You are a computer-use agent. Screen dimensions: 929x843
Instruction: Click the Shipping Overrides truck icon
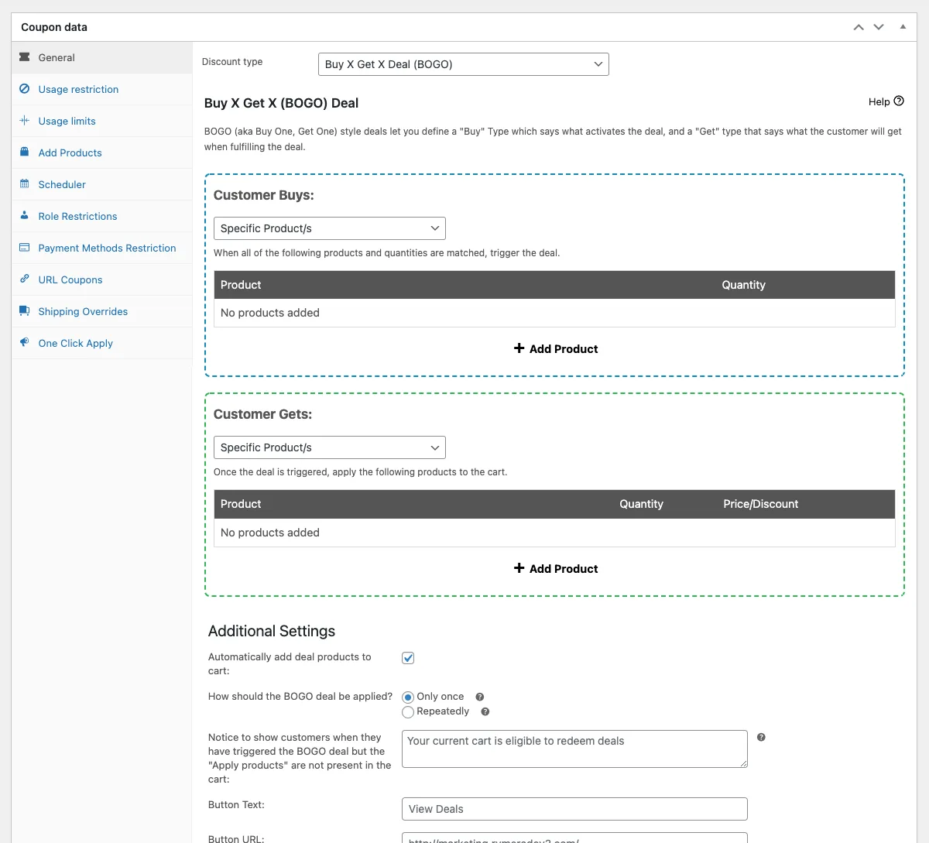[x=25, y=311]
